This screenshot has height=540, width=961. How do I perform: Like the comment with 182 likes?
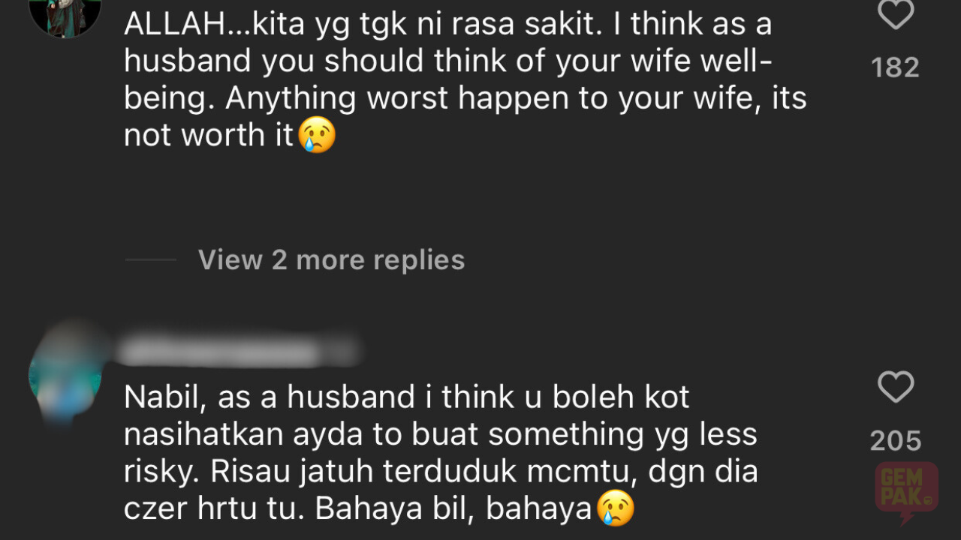click(x=896, y=14)
